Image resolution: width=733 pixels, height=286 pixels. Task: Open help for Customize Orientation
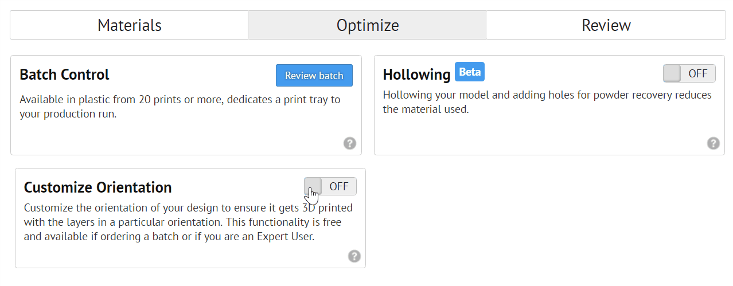(x=354, y=256)
